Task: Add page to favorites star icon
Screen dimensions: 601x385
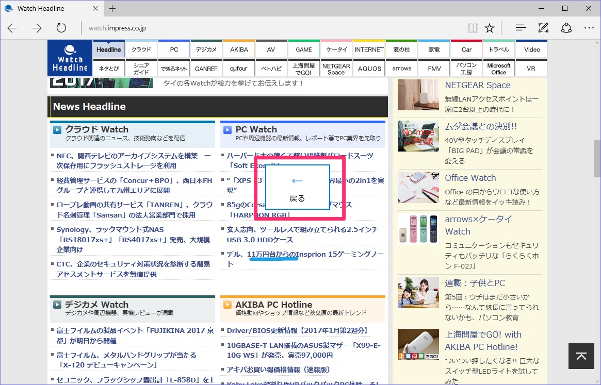Action: point(490,28)
